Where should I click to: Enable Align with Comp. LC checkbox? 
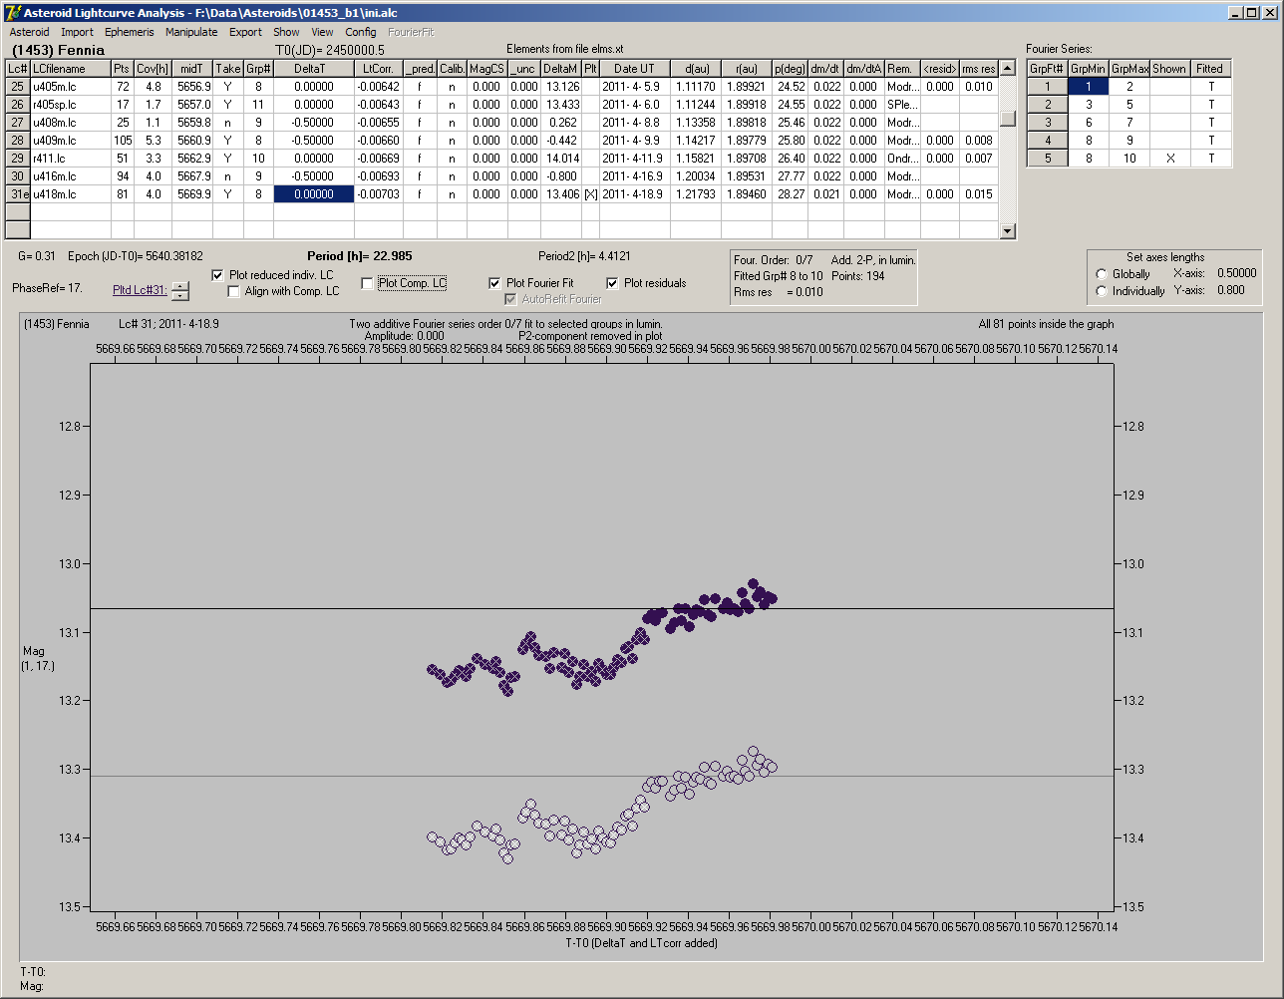[234, 292]
